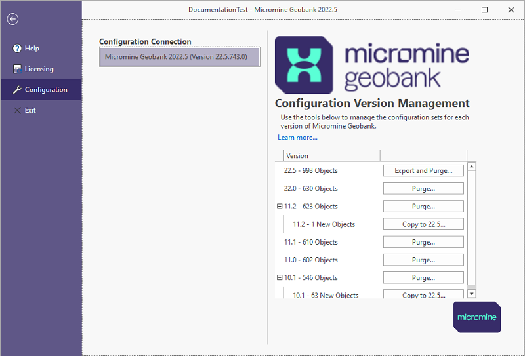Screen dimensions: 525x356
Task: Minimize the Geobank window
Action: (458, 10)
